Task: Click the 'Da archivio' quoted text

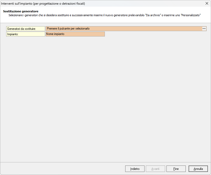Action: [x=153, y=15]
